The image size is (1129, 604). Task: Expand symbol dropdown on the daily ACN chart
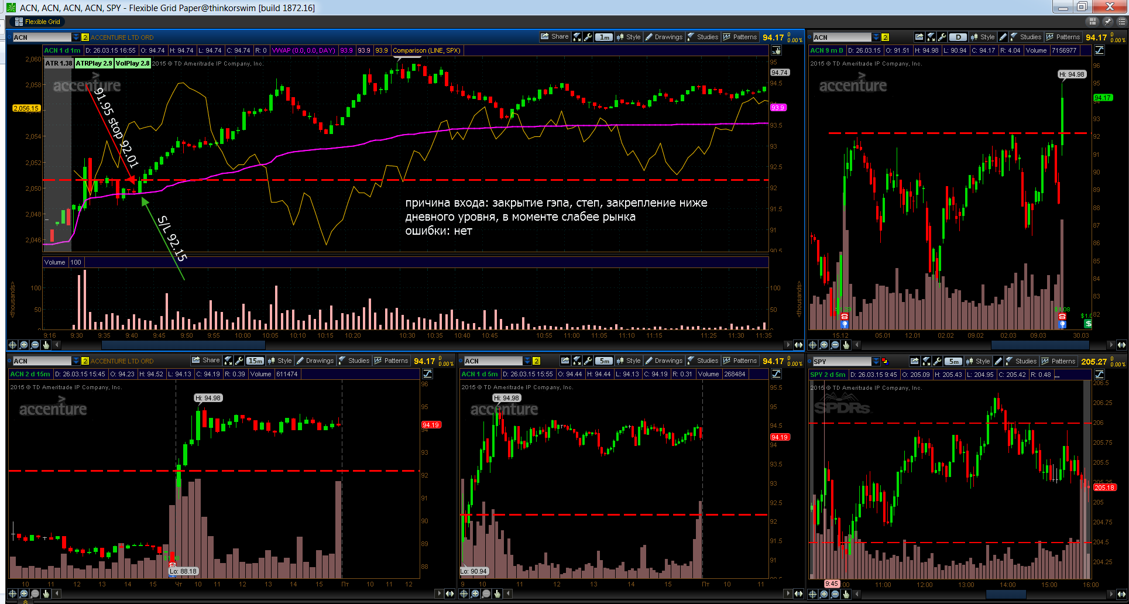click(x=876, y=37)
